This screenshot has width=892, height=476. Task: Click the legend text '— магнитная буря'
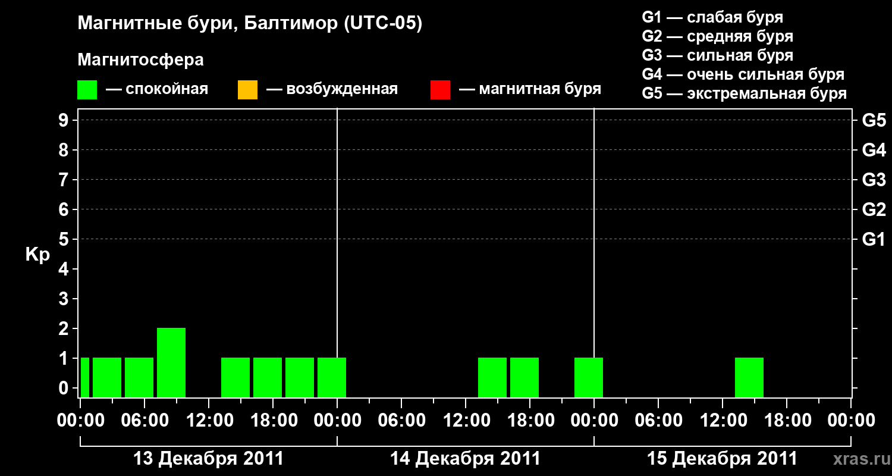530,89
